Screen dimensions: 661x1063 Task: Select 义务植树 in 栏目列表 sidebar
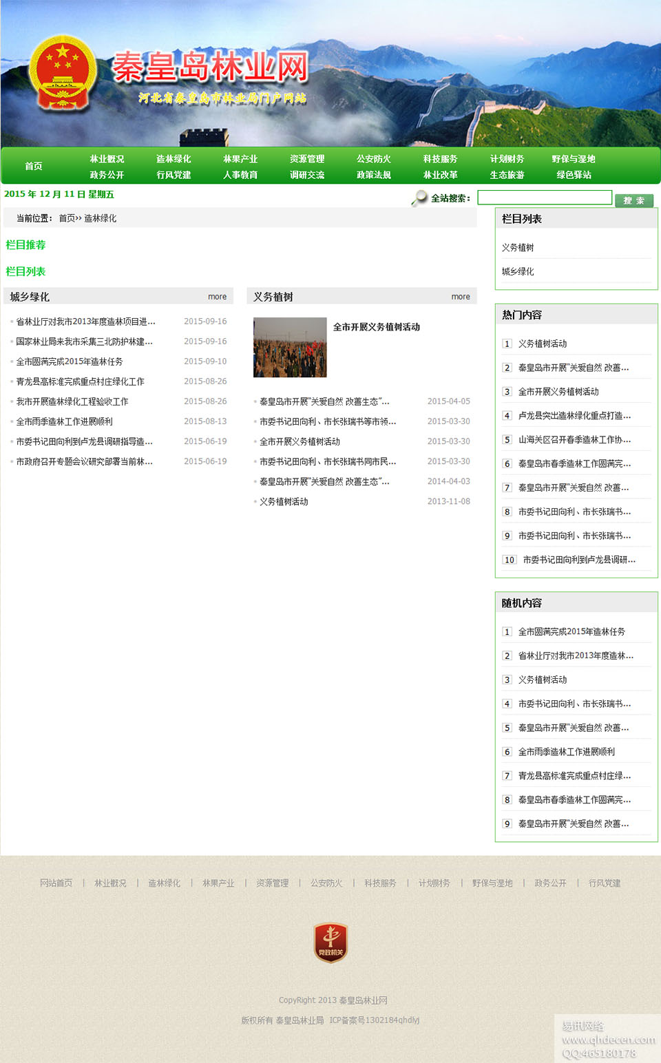[518, 248]
